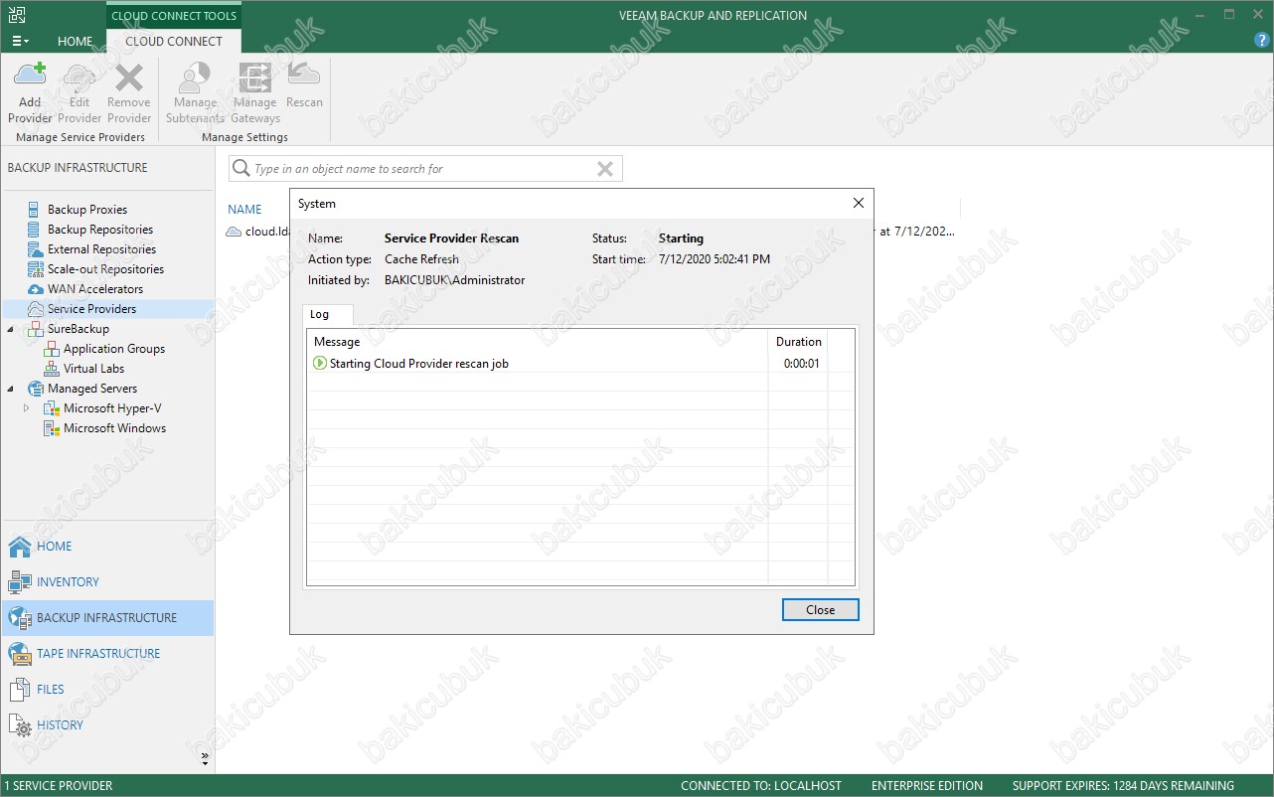1274x797 pixels.
Task: Click the CLOUD CONNECT TOOLS header tab
Action: point(174,16)
